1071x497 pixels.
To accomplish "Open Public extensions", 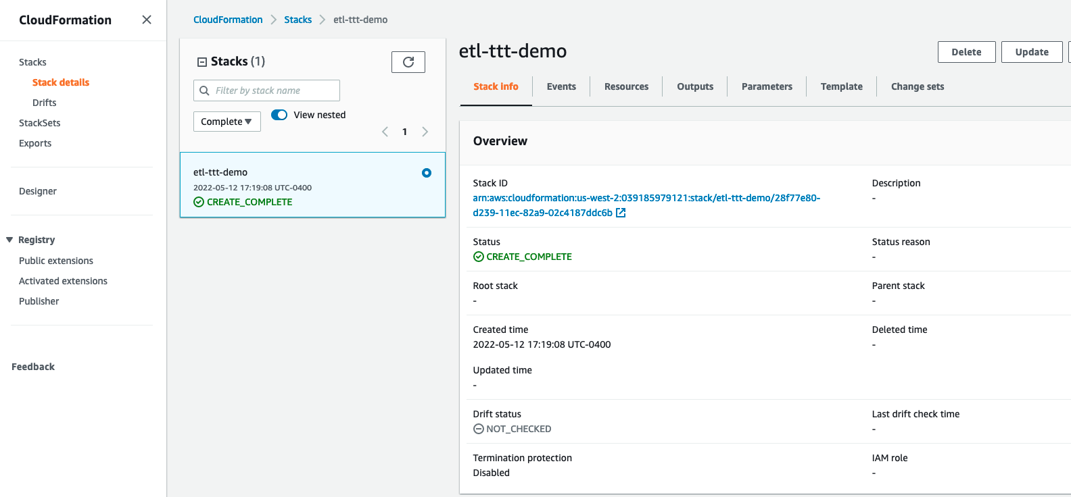I will point(56,261).
